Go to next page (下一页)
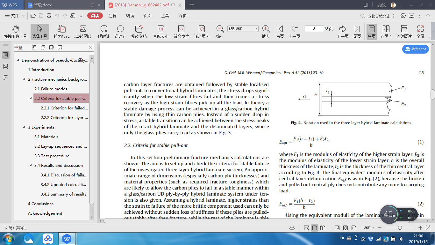This screenshot has height=245, width=435. (342, 32)
